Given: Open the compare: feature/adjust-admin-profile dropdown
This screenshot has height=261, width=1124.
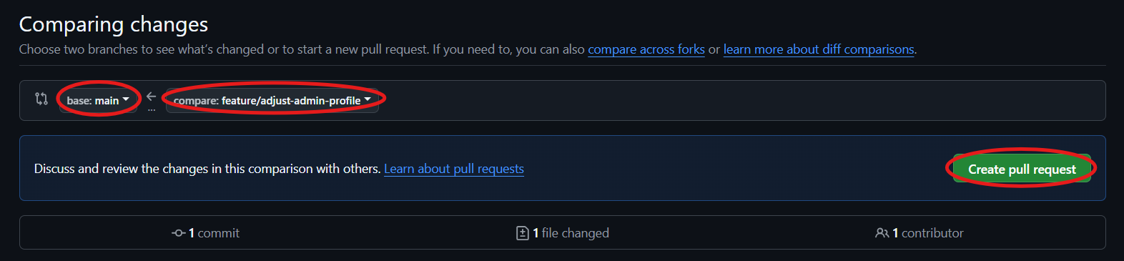Looking at the screenshot, I should [272, 100].
